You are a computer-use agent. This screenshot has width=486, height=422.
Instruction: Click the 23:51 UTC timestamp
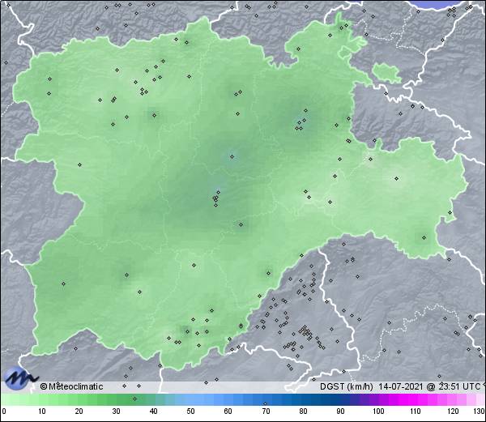tap(461, 386)
